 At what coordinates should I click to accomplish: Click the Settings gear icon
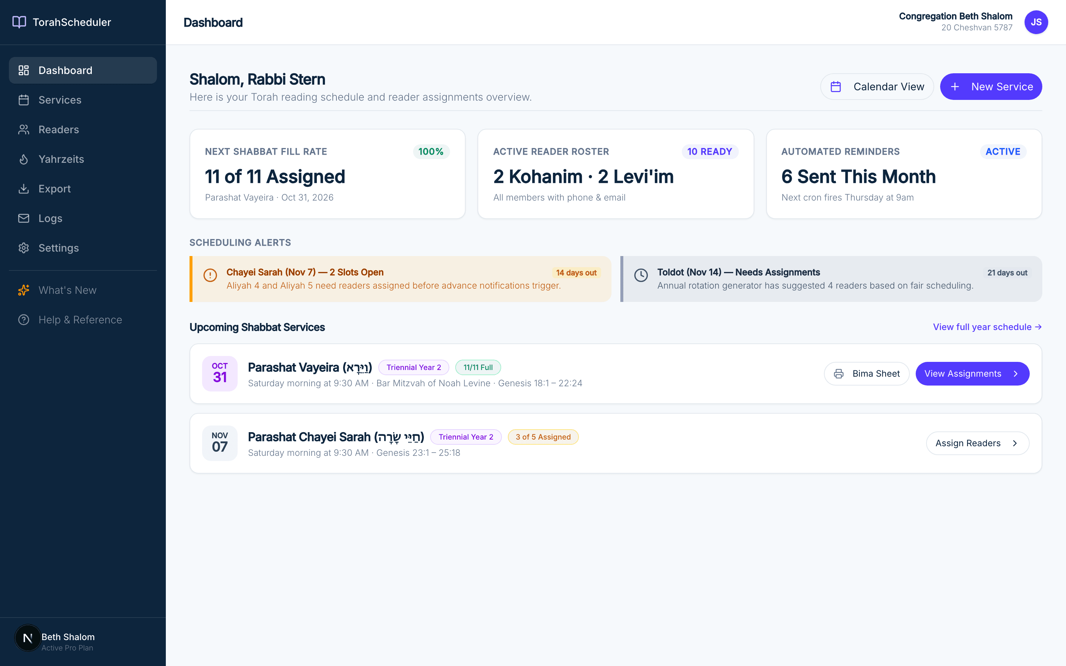coord(24,248)
